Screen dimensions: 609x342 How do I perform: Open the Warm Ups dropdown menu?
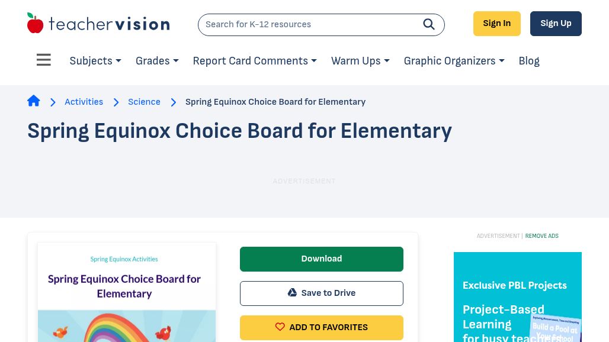tap(360, 61)
